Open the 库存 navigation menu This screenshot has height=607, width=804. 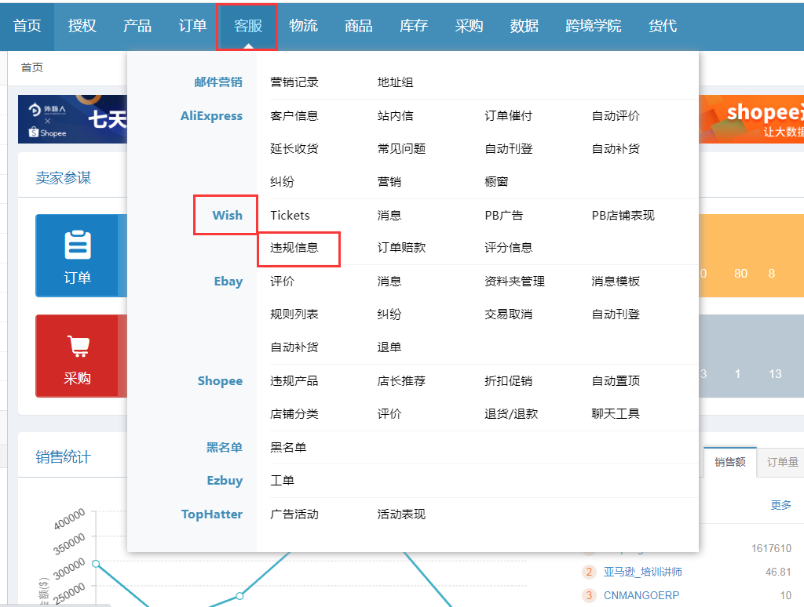(x=414, y=26)
